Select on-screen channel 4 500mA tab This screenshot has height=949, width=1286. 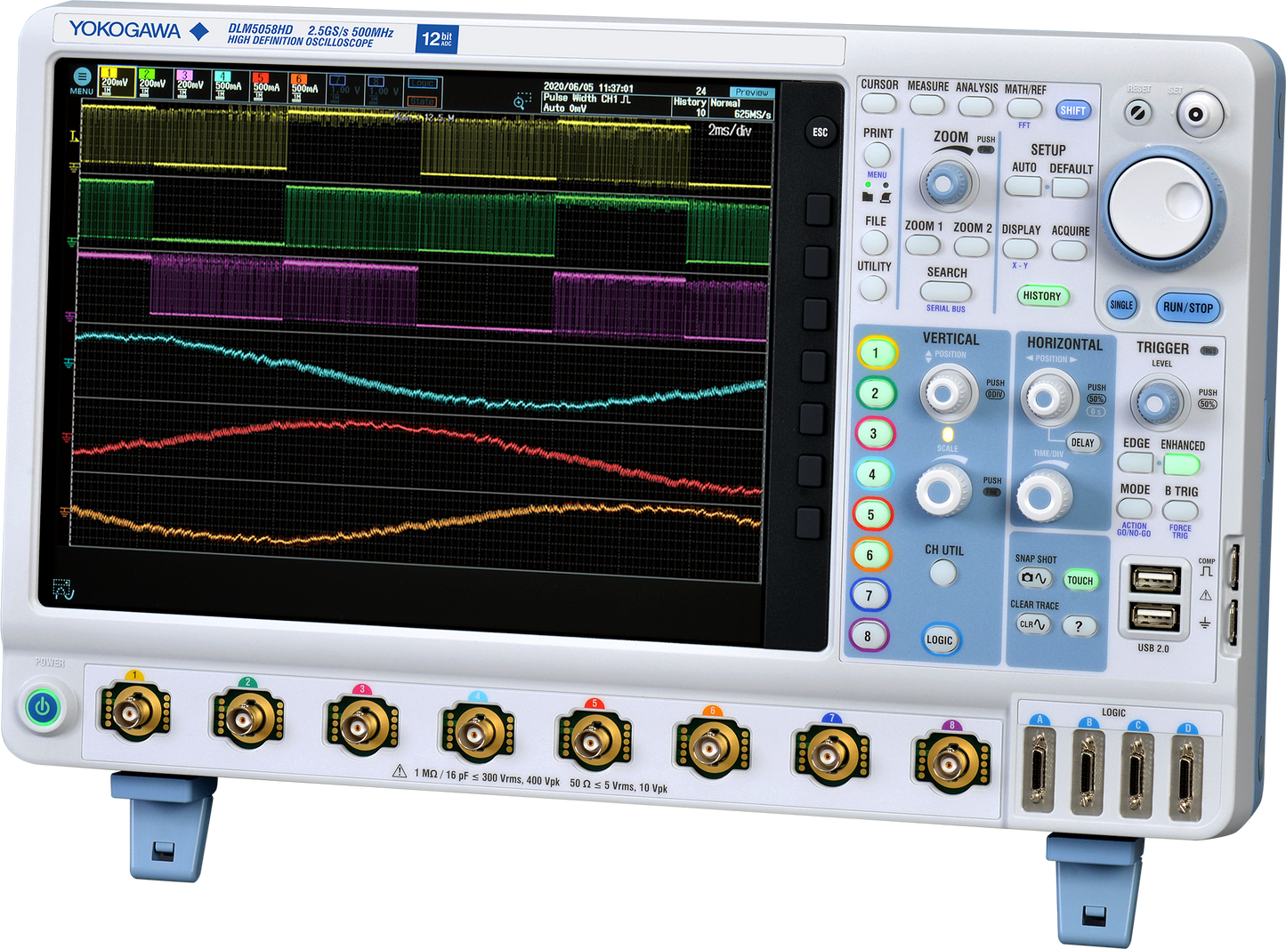click(230, 85)
